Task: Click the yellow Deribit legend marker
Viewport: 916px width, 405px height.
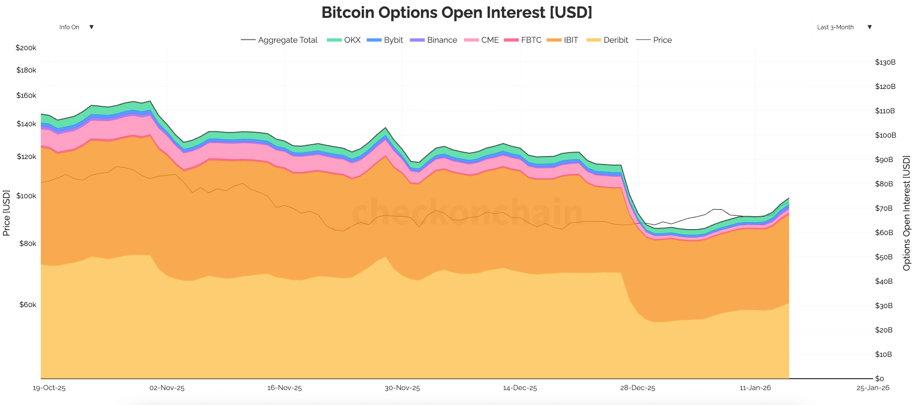Action: click(593, 40)
